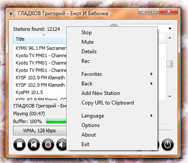Minimize the radio player window

pos(143,12)
